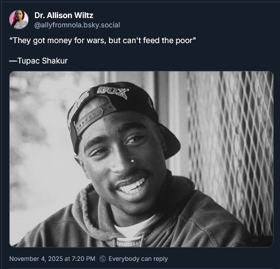The height and width of the screenshot is (269, 280).
Task: Open the black-and-white photo attachment
Action: [x=141, y=159]
